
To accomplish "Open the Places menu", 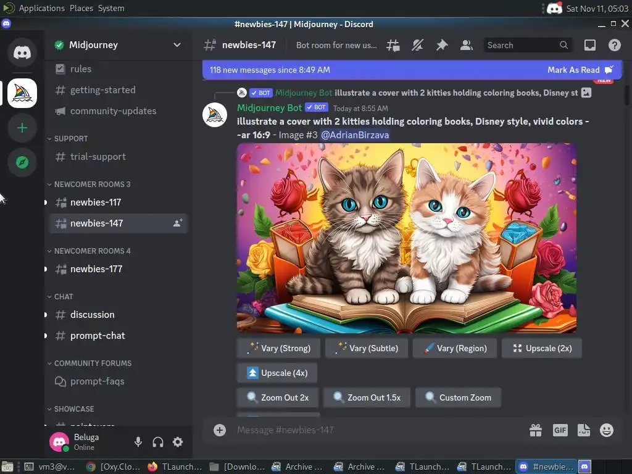I will point(81,8).
